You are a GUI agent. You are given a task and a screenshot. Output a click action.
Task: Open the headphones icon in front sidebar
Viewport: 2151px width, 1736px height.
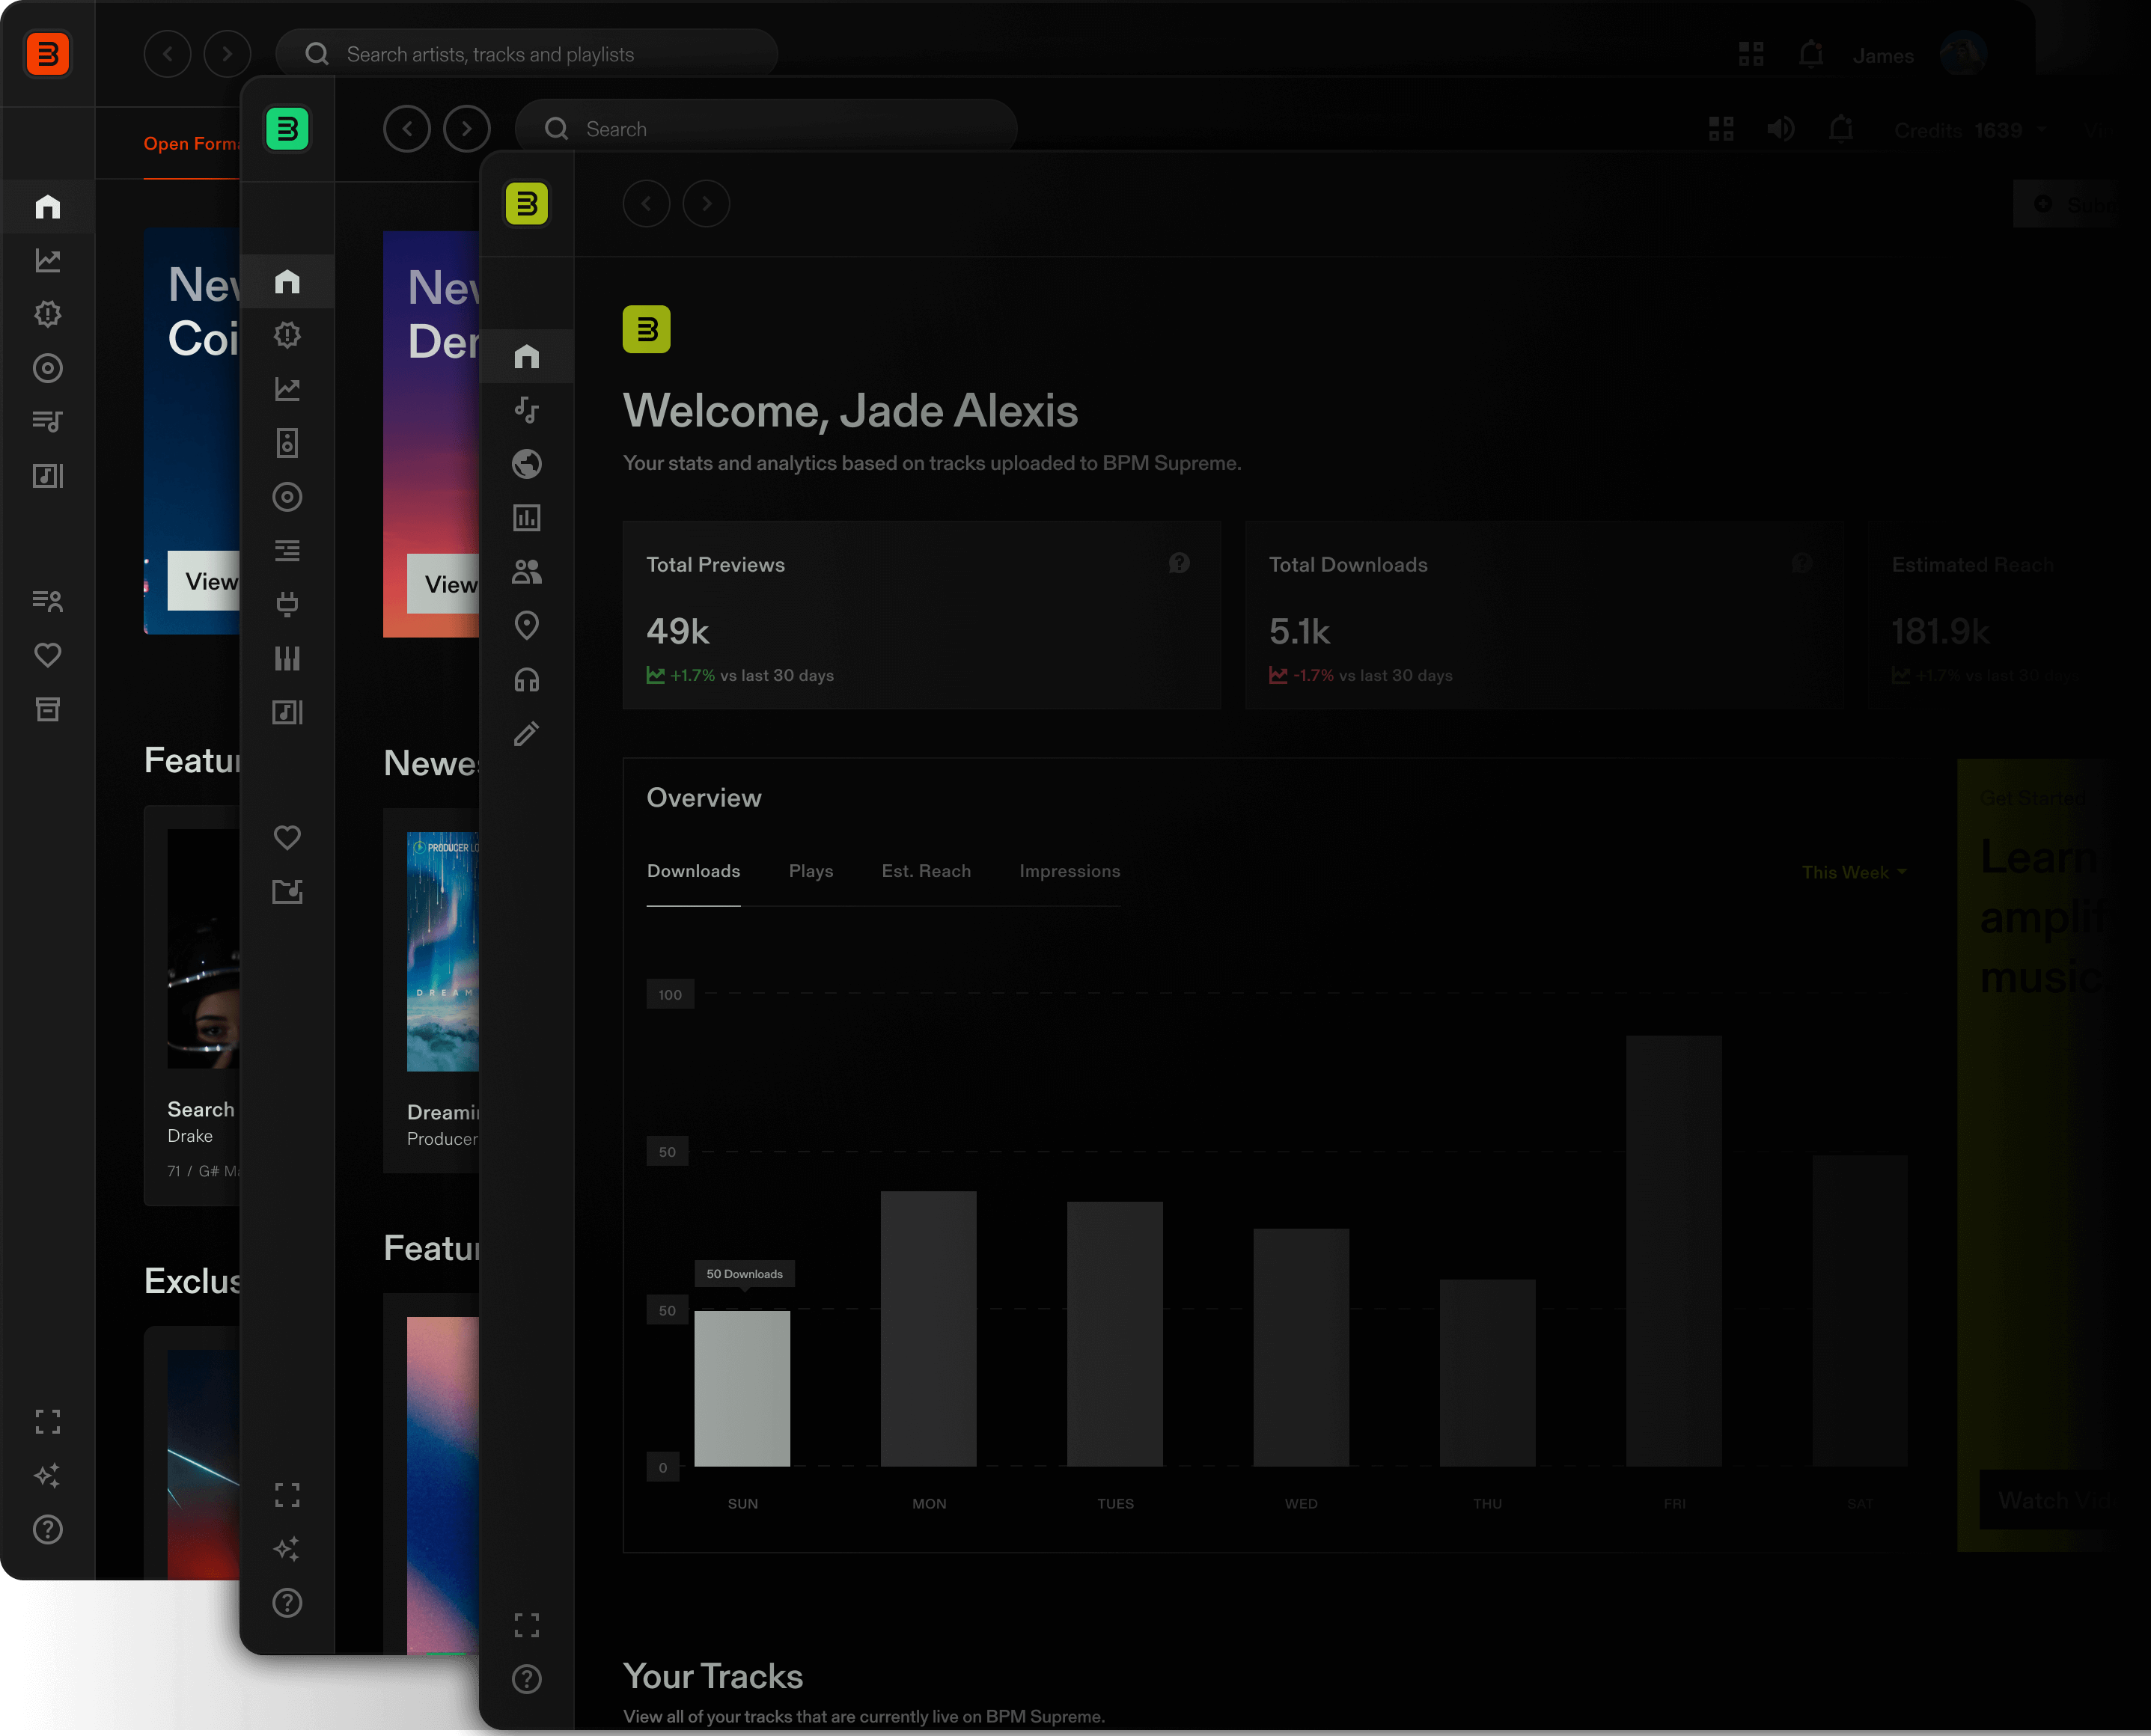click(x=527, y=680)
